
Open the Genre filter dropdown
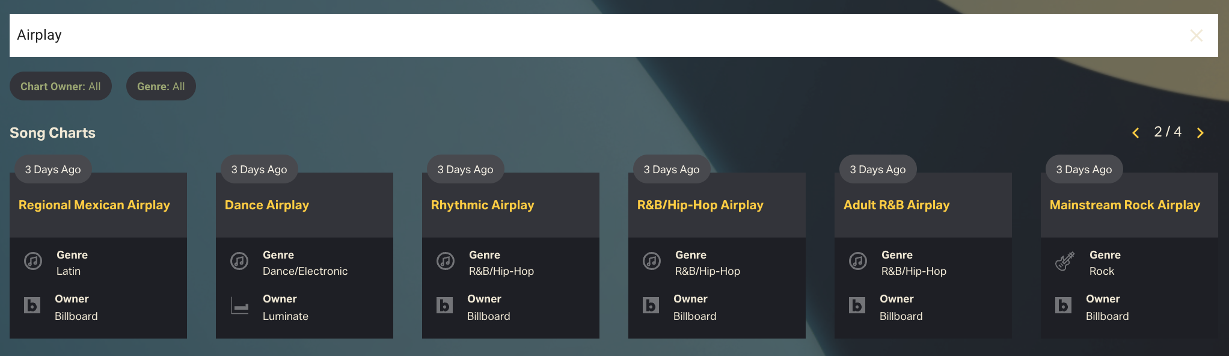pos(161,86)
